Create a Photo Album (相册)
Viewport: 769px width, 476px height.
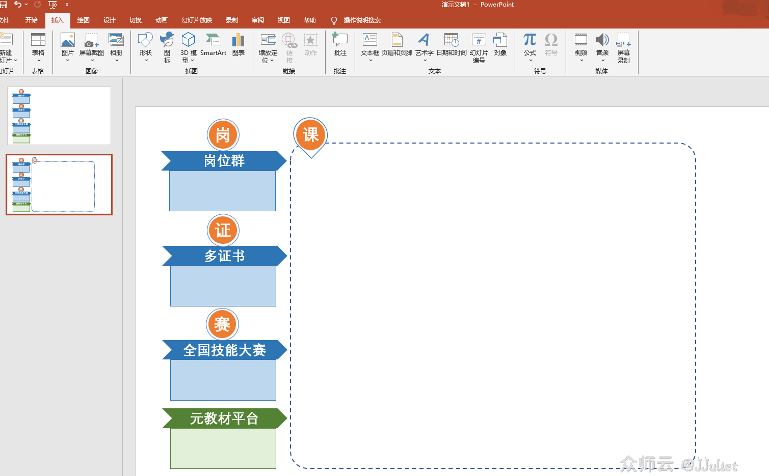(x=116, y=47)
